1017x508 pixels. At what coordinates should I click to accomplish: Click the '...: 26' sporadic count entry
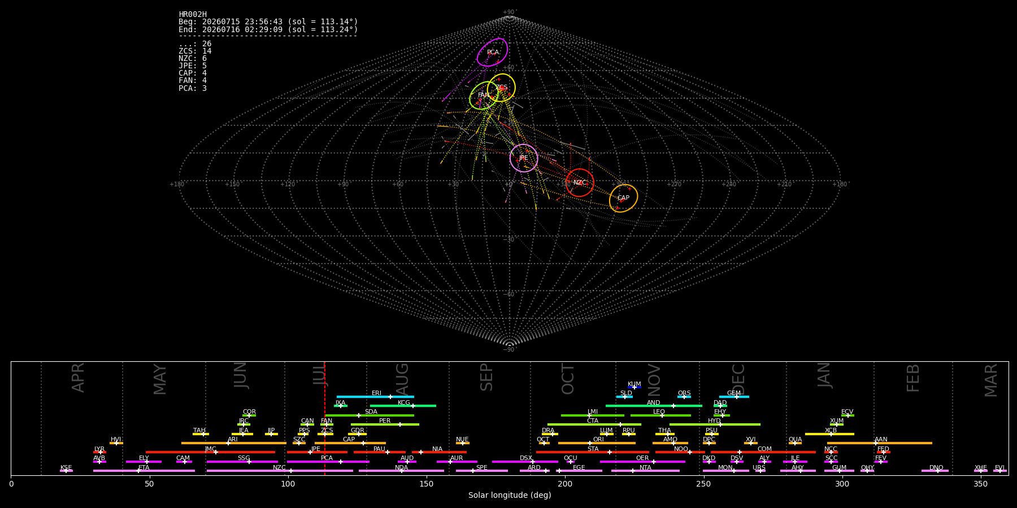point(195,44)
